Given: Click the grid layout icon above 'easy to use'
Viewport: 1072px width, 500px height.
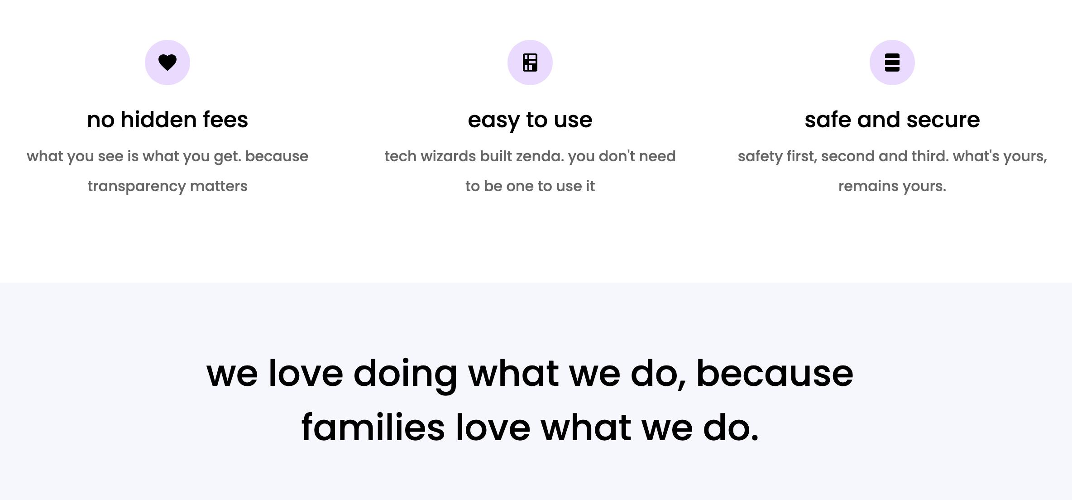Looking at the screenshot, I should coord(530,62).
